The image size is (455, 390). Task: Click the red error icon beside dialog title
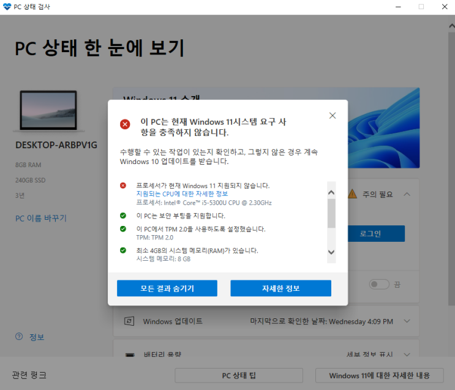tap(125, 124)
